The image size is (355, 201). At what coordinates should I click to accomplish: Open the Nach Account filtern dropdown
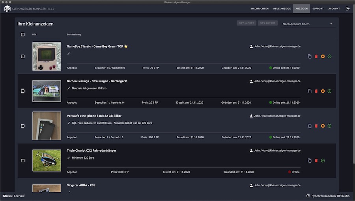point(307,24)
